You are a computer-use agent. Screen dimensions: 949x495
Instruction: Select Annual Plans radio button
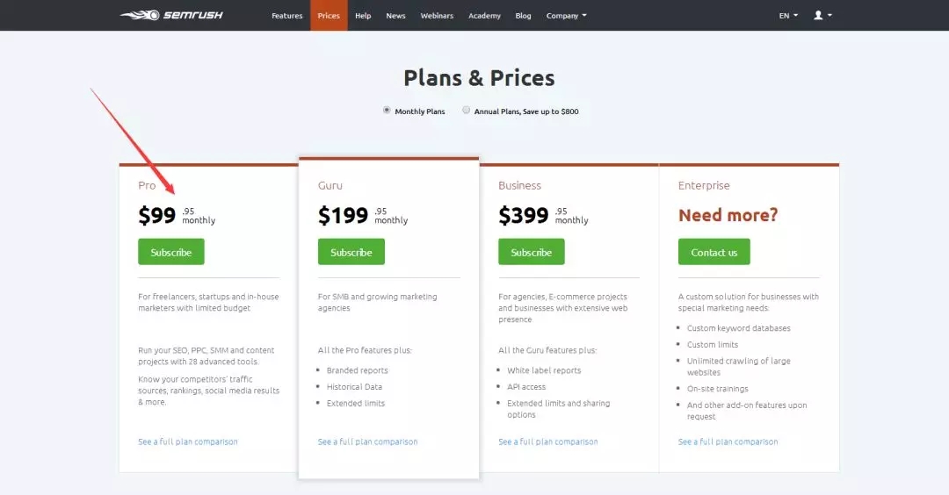(x=467, y=111)
